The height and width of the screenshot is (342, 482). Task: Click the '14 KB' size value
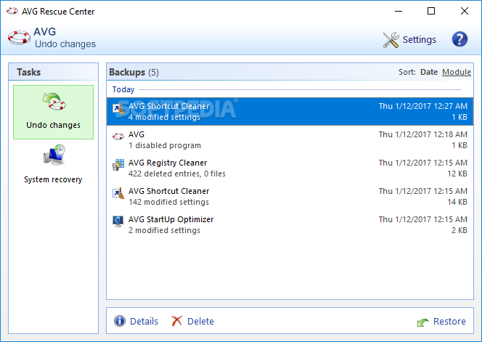tap(457, 202)
